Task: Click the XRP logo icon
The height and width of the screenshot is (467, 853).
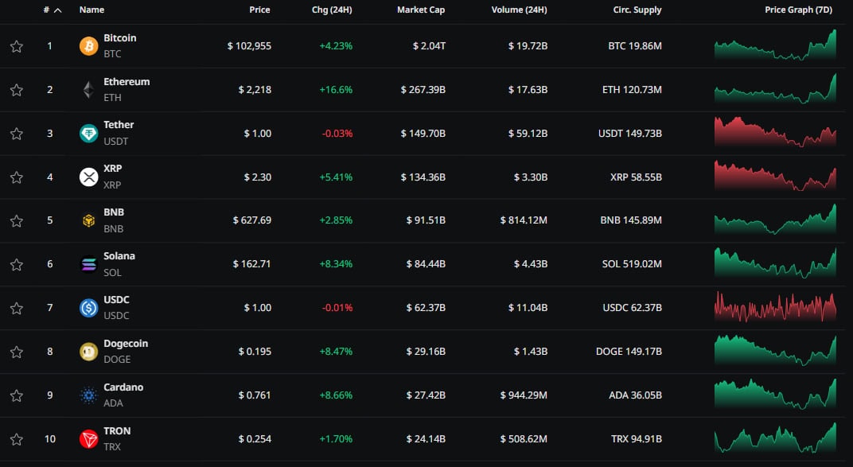Action: coord(88,177)
